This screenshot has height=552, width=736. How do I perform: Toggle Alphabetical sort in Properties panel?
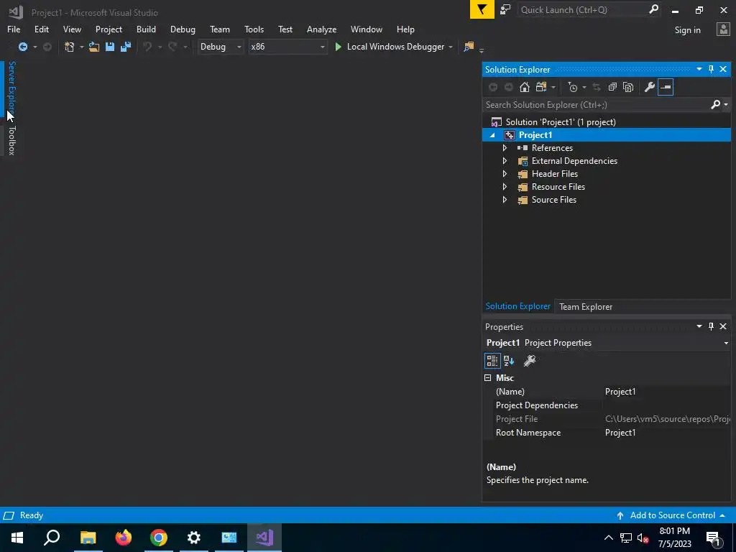(509, 361)
